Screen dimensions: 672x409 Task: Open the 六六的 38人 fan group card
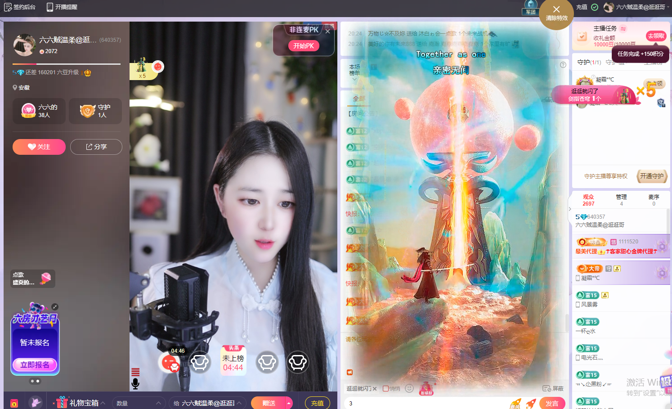39,111
